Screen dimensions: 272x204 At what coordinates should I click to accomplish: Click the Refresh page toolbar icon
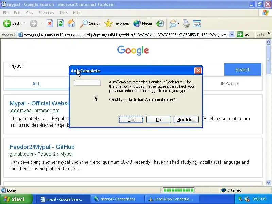coord(61,23)
